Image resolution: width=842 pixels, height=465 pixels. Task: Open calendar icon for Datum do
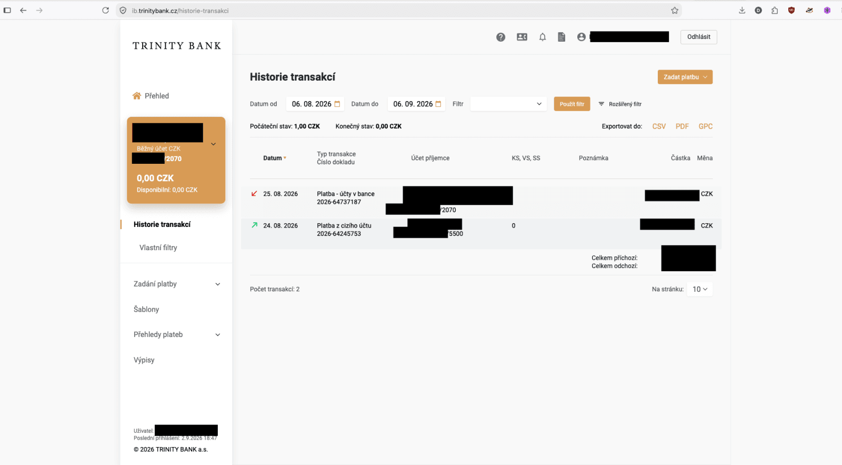(x=438, y=104)
